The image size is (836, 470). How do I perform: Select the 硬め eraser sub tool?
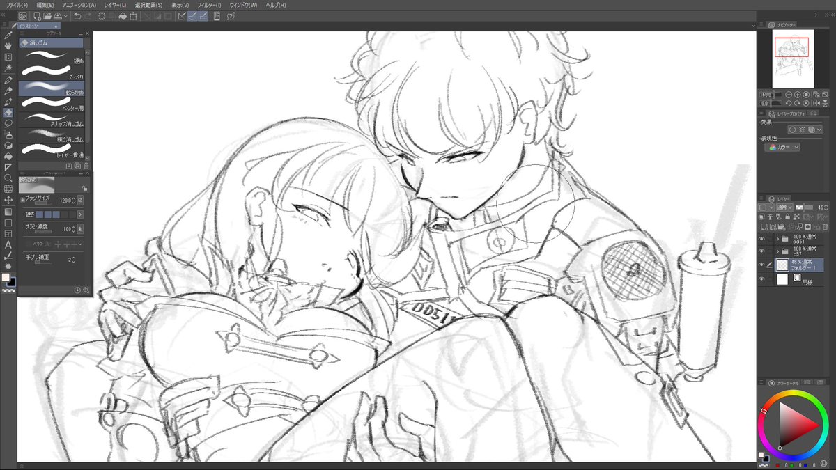coord(51,56)
